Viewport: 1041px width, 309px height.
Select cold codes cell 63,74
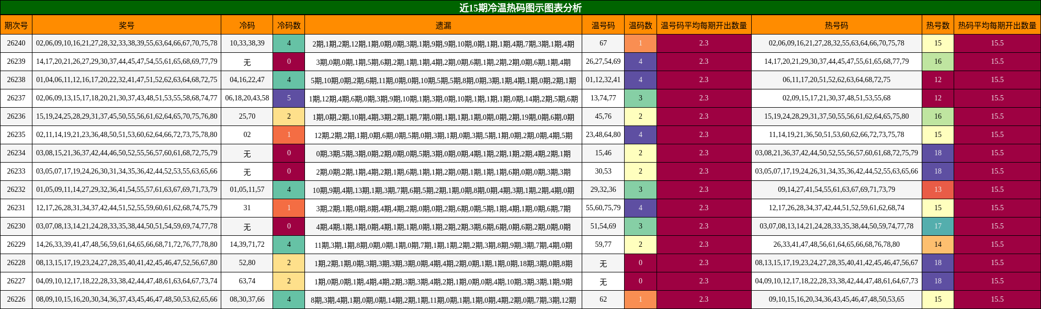click(247, 281)
